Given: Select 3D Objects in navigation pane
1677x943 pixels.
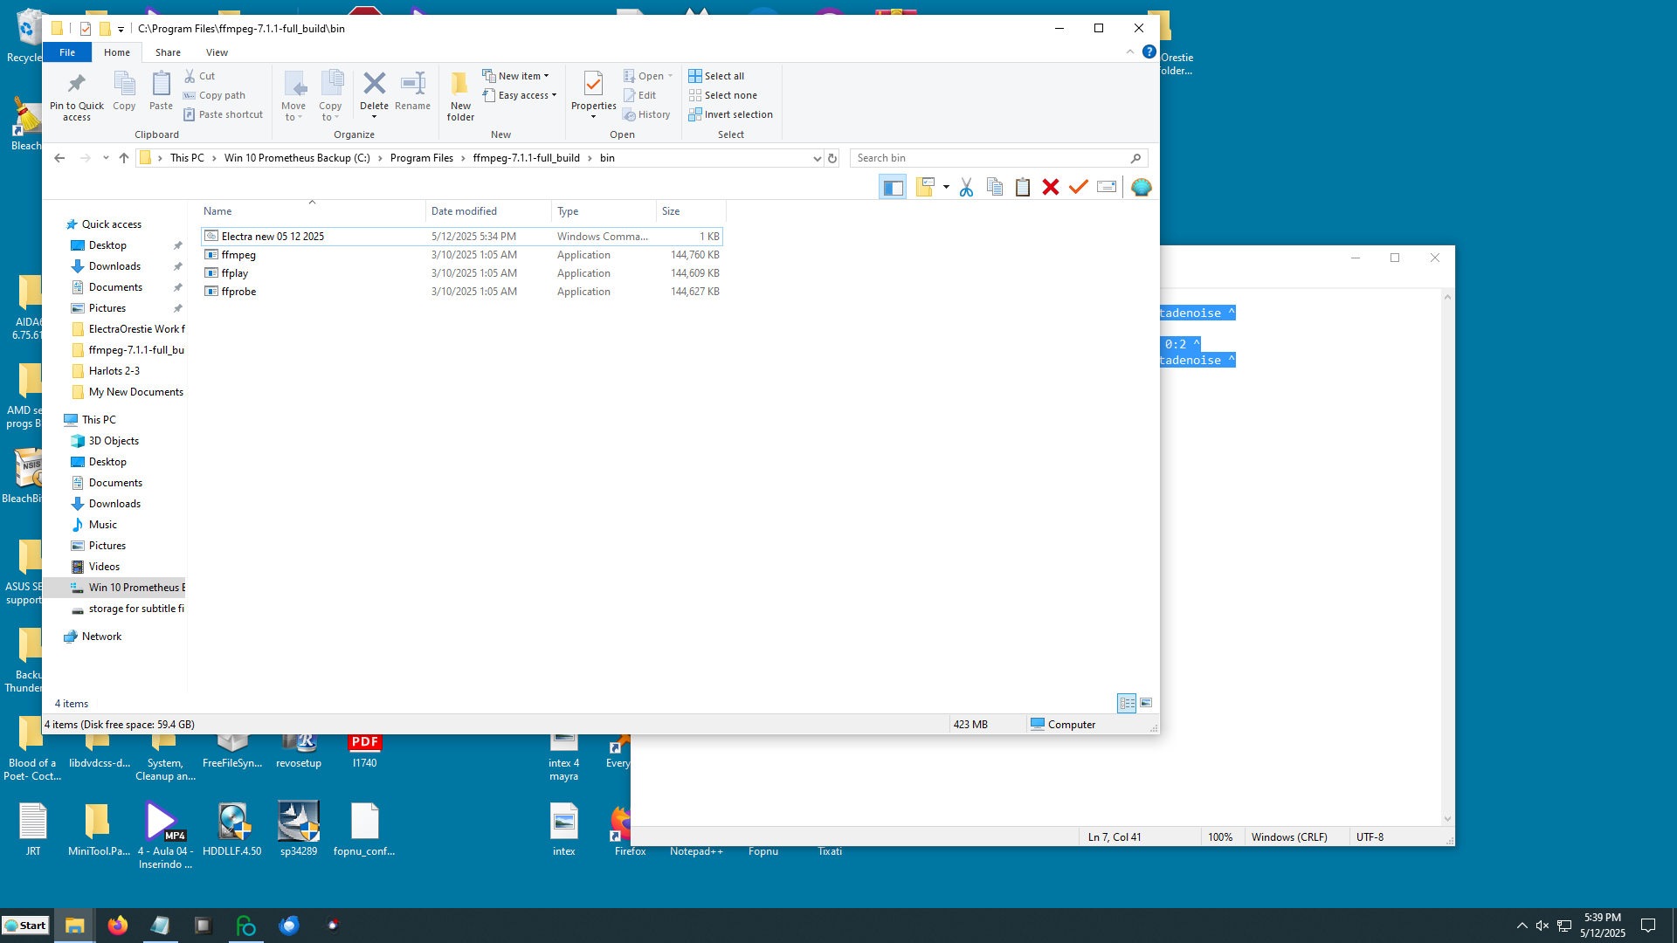Looking at the screenshot, I should (x=114, y=441).
